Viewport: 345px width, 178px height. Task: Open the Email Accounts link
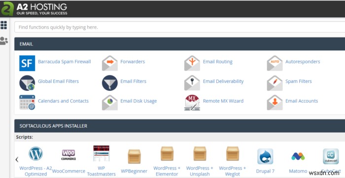[302, 101]
